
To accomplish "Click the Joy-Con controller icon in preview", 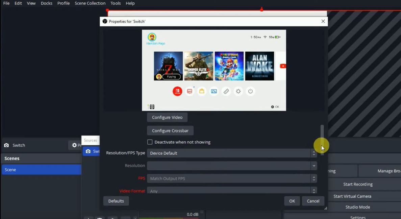I will tap(152, 107).
